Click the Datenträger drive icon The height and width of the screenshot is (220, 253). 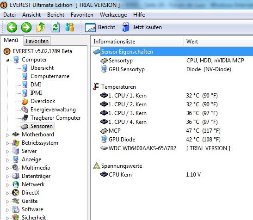(x=16, y=176)
